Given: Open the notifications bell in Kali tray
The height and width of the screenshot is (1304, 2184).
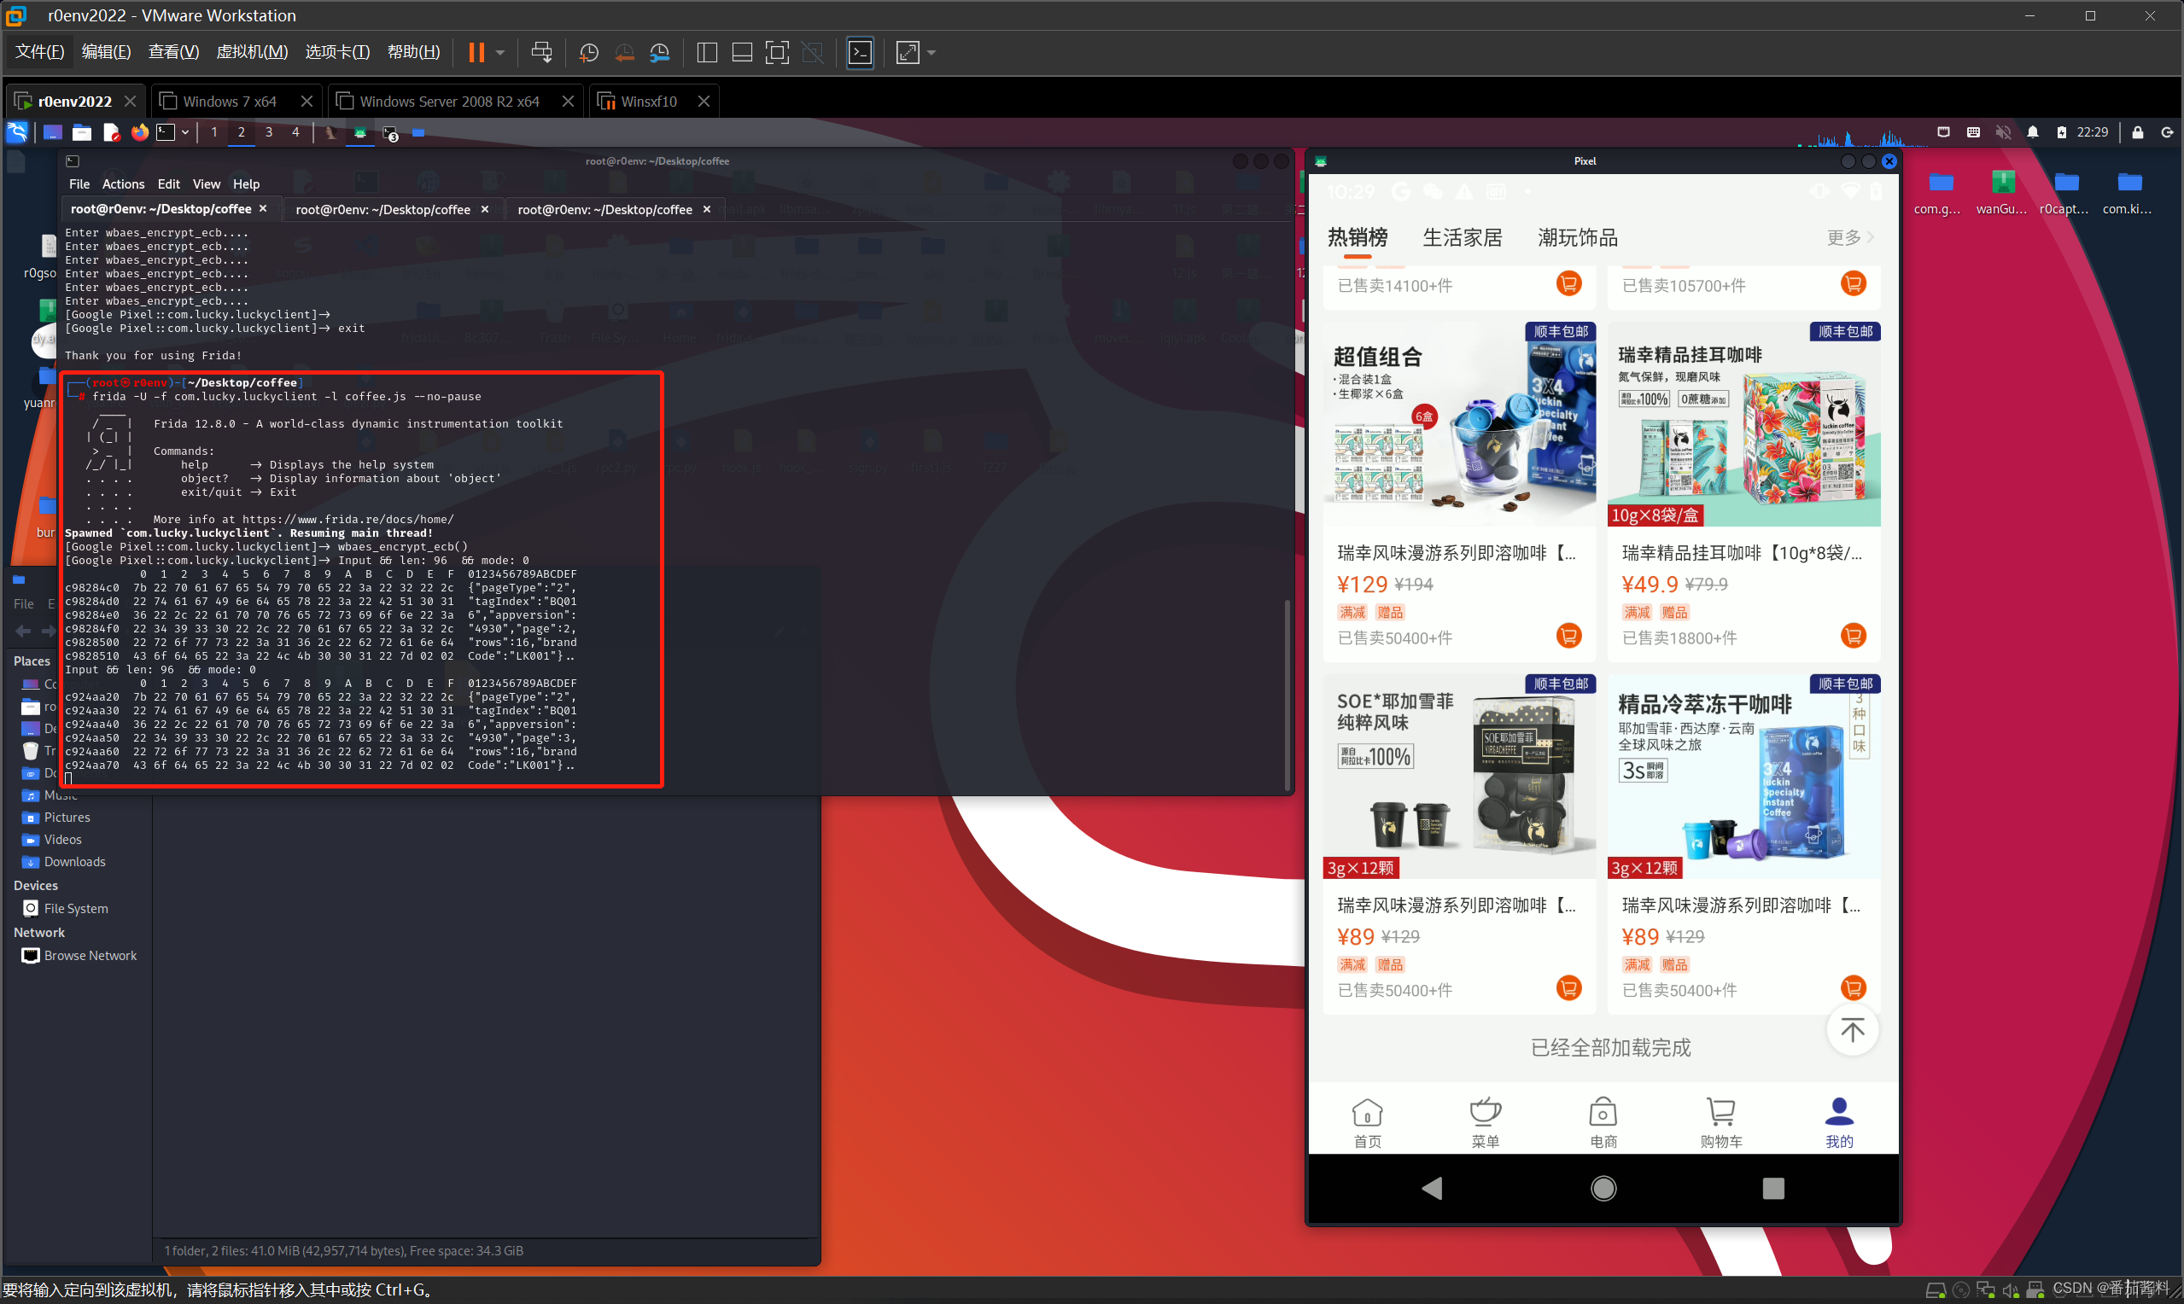Looking at the screenshot, I should 2033,132.
